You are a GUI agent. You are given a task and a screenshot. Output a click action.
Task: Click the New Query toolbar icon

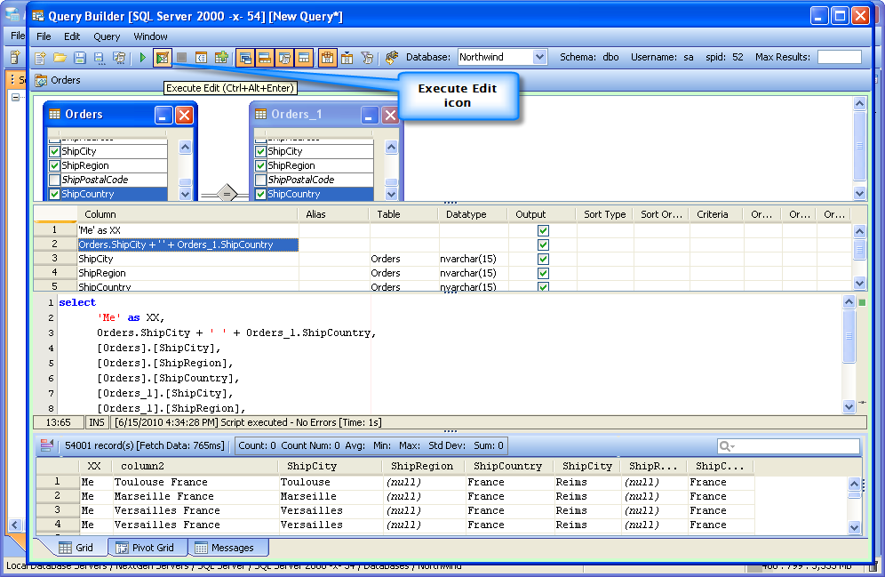[40, 58]
